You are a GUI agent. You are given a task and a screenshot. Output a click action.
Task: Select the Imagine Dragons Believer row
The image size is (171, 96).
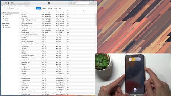point(57,32)
